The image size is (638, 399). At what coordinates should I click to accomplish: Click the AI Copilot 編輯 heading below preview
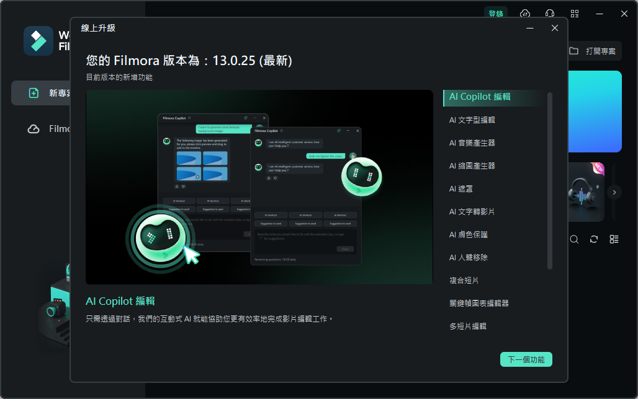pyautogui.click(x=120, y=301)
